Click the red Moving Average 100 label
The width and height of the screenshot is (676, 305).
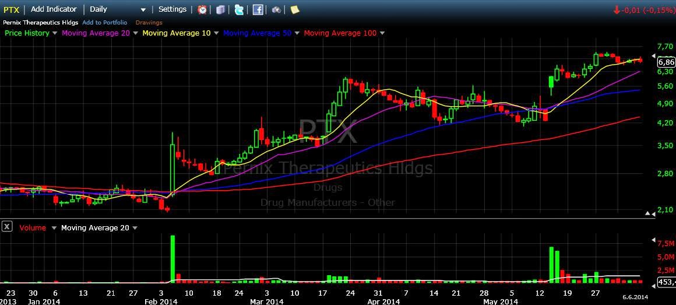click(x=340, y=33)
